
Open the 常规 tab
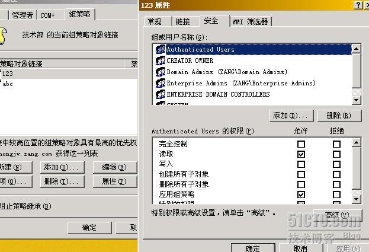(x=157, y=22)
